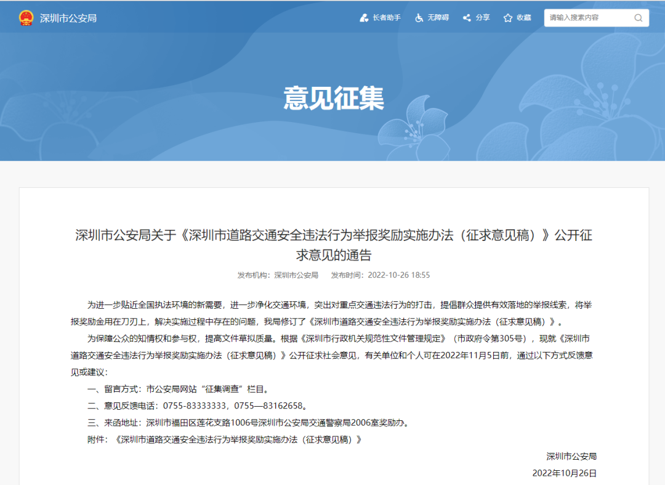The width and height of the screenshot is (665, 485).
Task: Select 收藏 to bookmark the page
Action: pos(524,18)
